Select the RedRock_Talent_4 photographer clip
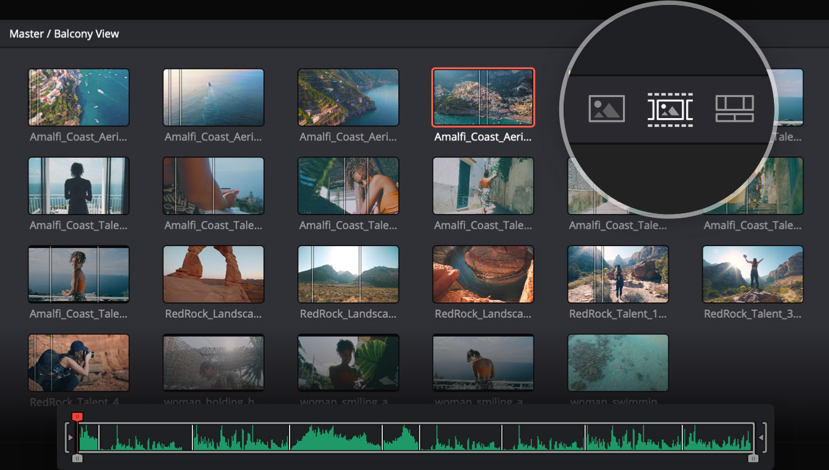 coord(79,363)
